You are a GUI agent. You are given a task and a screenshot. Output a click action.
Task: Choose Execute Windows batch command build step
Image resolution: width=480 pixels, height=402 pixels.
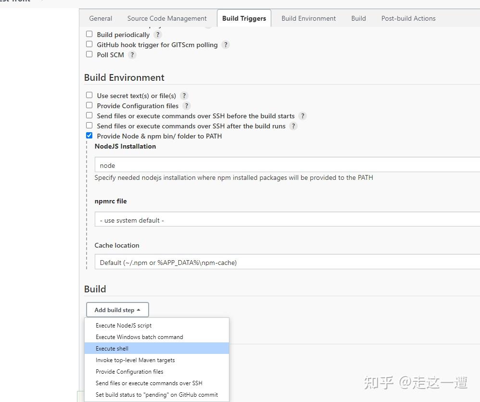pyautogui.click(x=139, y=337)
